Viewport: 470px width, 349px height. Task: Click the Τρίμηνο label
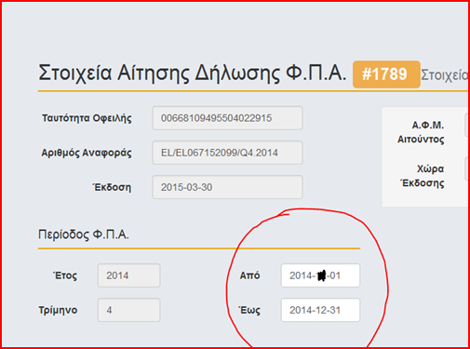(x=58, y=310)
